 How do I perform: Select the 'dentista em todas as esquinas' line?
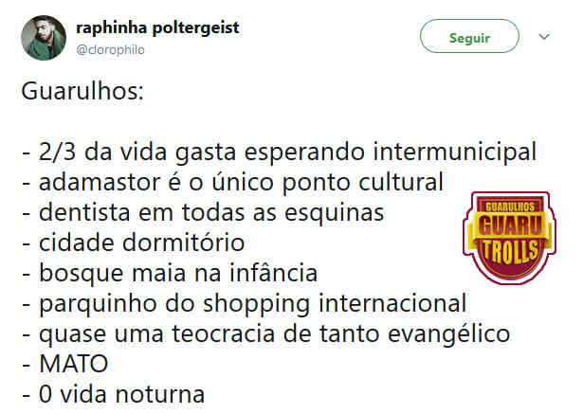tap(203, 212)
